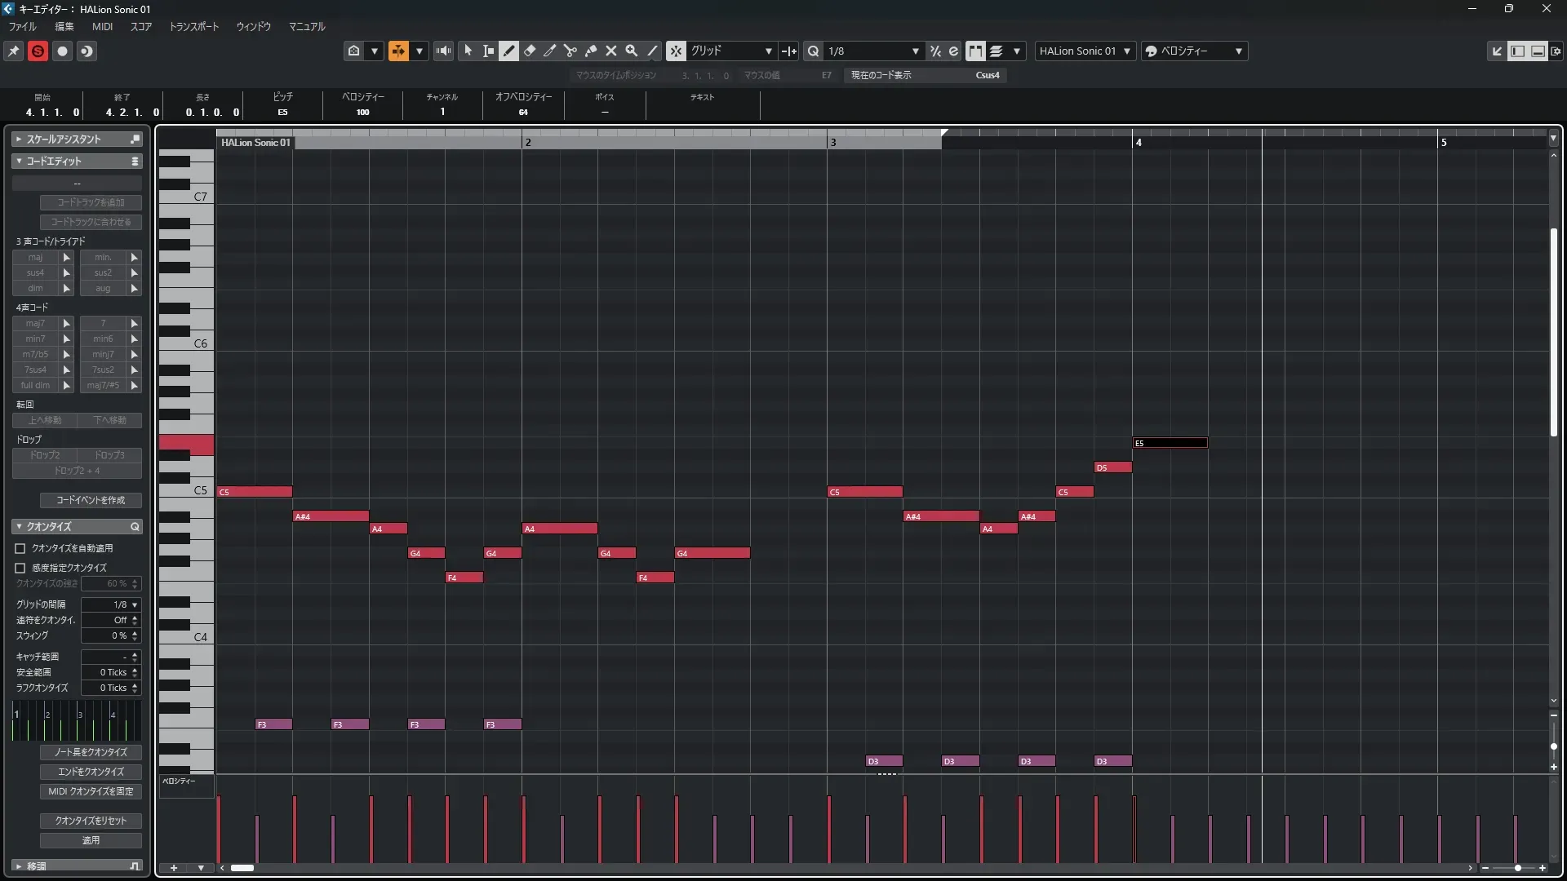Toggle the Snap on/off button

tap(676, 51)
